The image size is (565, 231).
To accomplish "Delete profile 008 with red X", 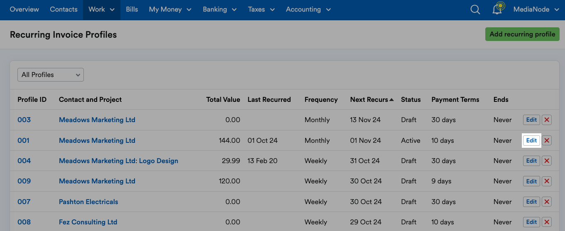I will tap(547, 222).
